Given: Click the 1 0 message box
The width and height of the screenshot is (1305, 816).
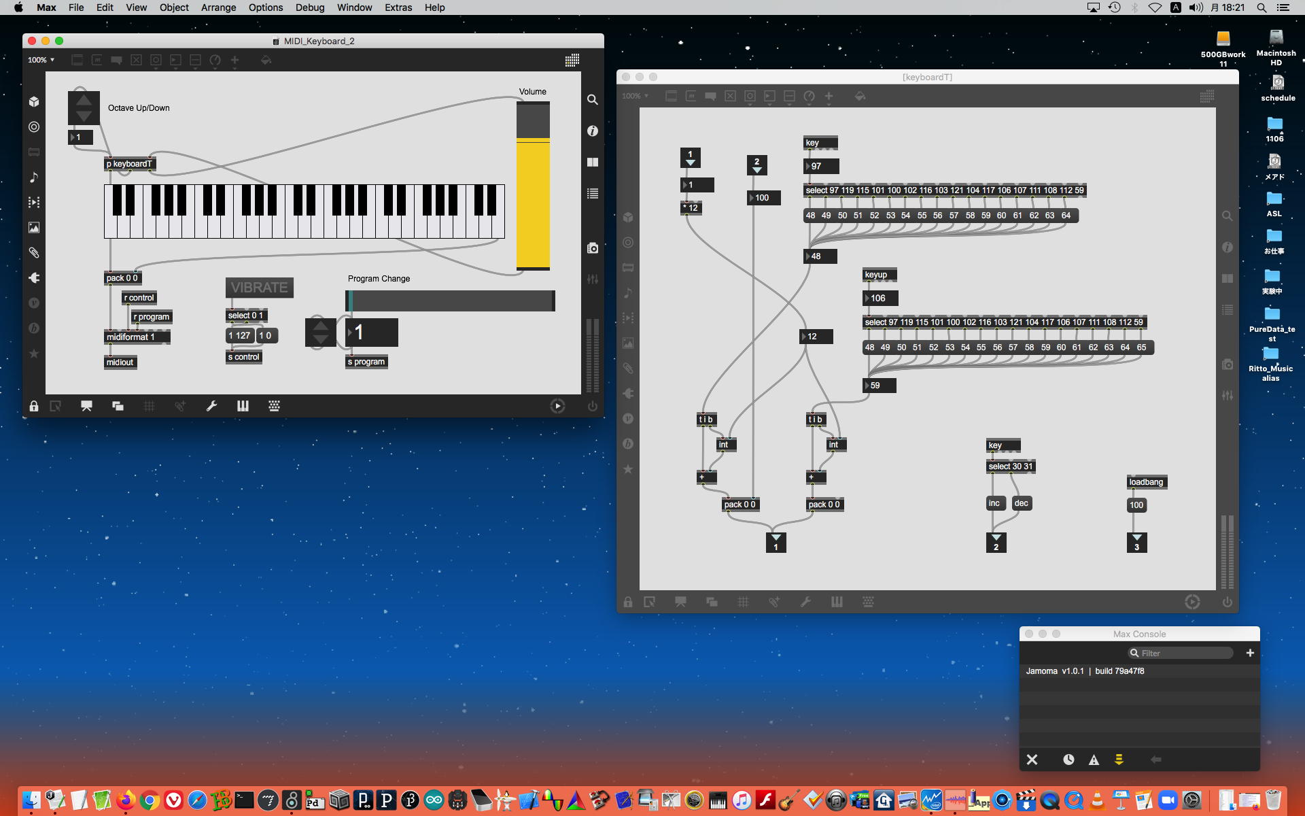Looking at the screenshot, I should pos(266,335).
